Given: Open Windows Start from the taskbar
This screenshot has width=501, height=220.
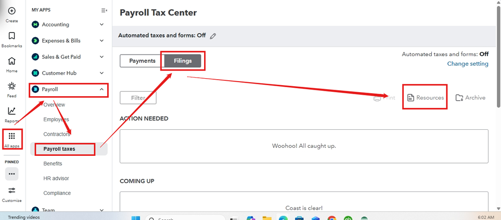Looking at the screenshot, I should click(x=135, y=218).
